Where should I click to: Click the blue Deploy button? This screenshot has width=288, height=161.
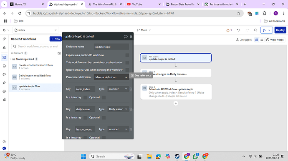[x=280, y=30]
